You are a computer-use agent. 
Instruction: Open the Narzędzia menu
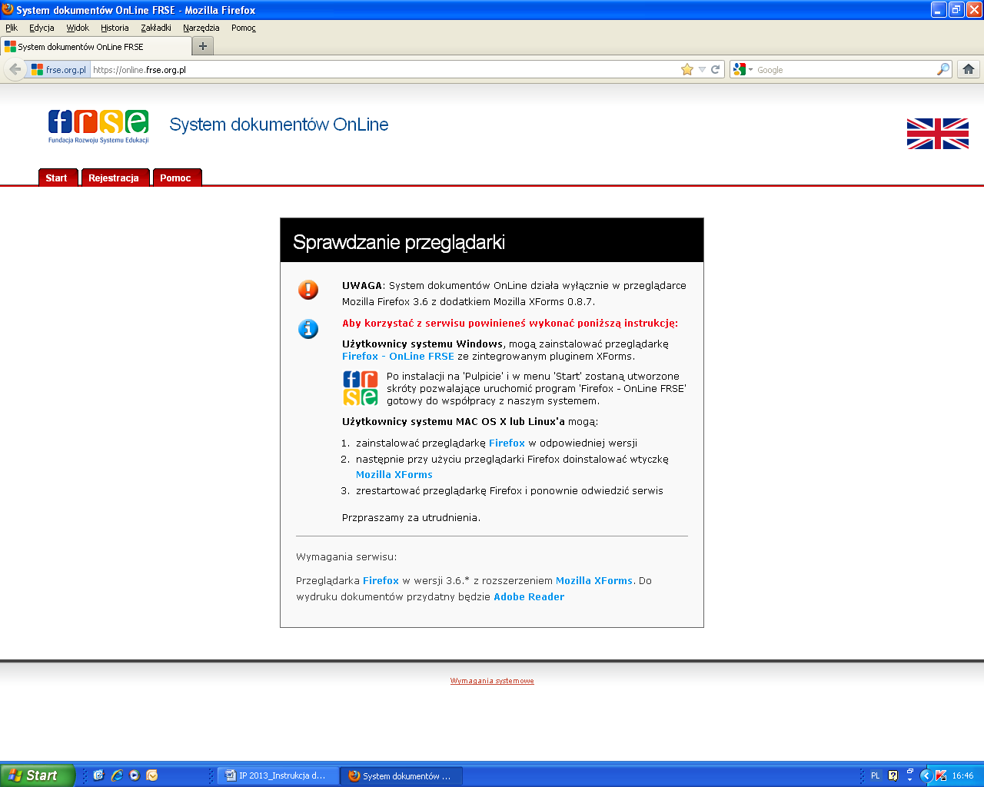201,28
